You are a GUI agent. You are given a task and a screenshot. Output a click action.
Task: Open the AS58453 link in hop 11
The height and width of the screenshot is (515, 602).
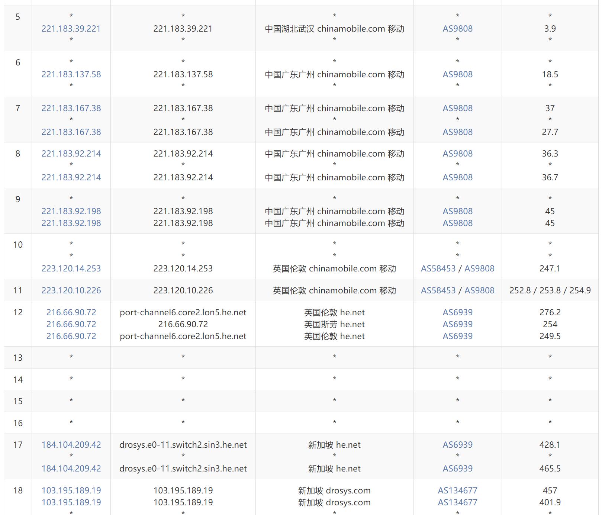coord(438,290)
